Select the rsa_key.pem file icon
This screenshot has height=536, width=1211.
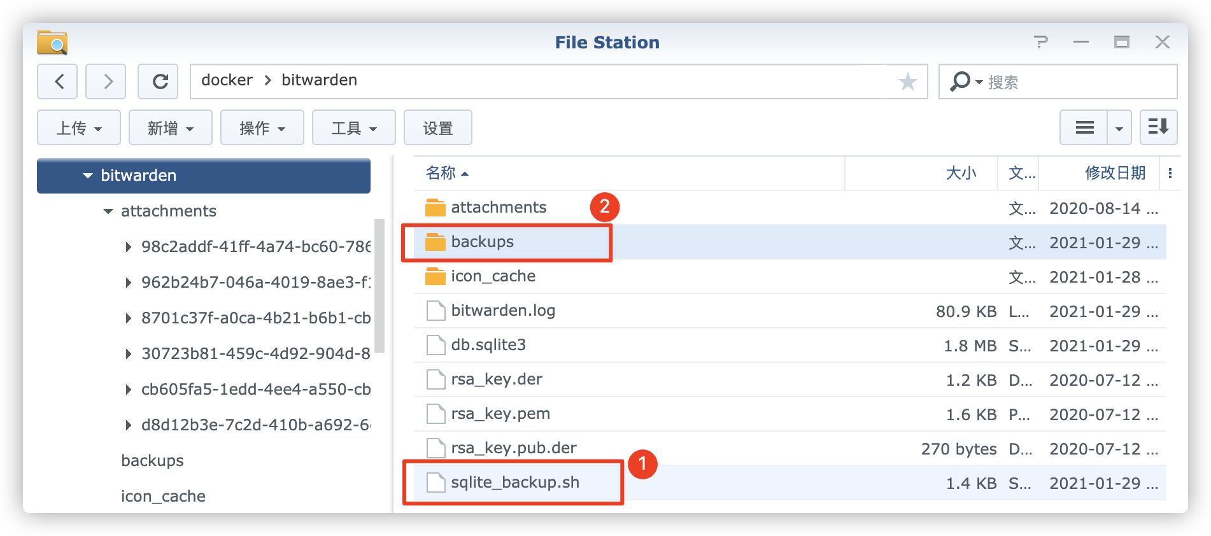436,414
